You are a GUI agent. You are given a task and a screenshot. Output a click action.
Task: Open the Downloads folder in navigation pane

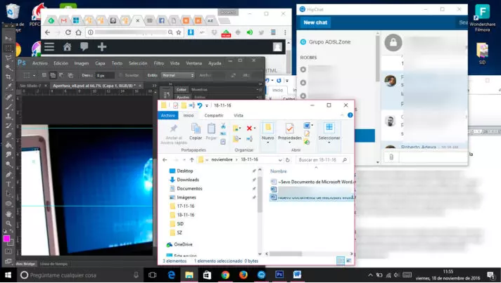coord(187,180)
